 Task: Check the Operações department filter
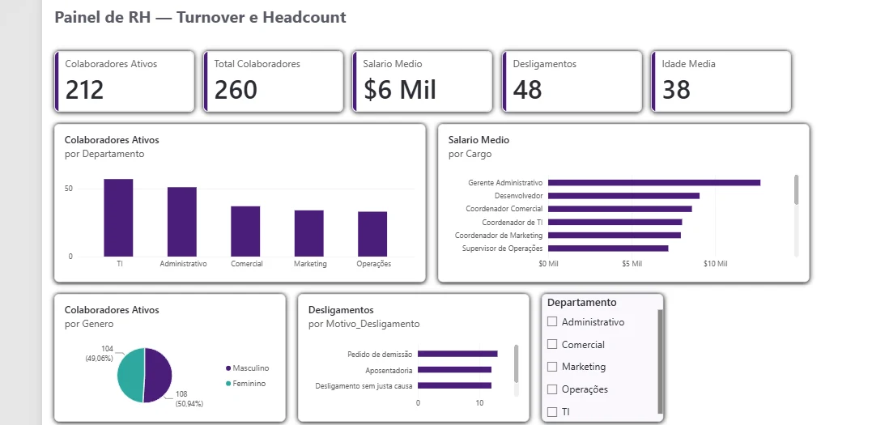pyautogui.click(x=552, y=389)
